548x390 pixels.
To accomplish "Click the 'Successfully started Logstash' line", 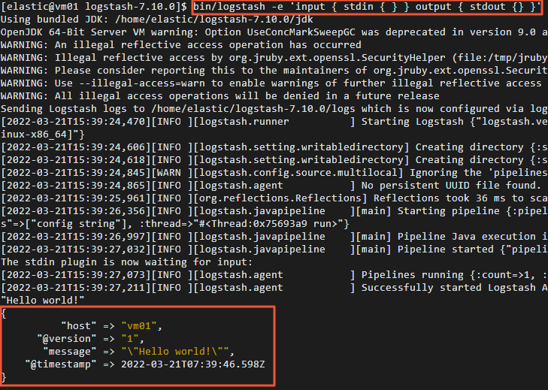I will [x=274, y=288].
